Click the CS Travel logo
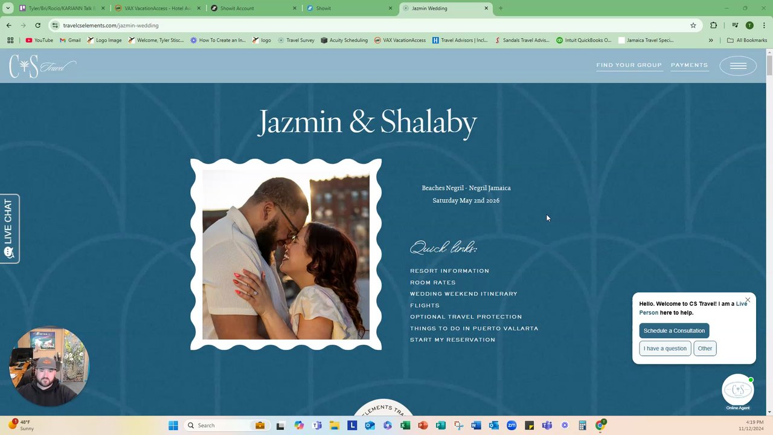 (42, 66)
